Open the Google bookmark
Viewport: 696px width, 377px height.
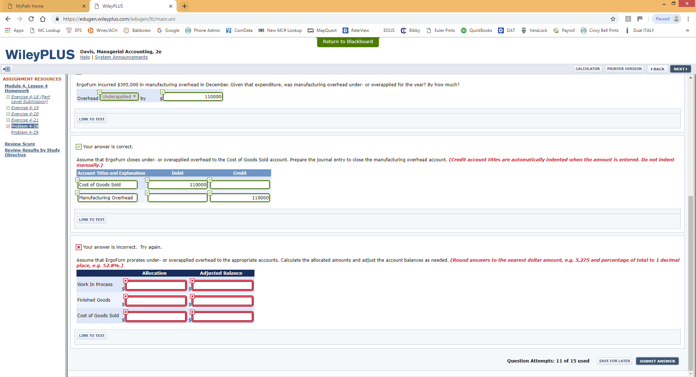point(168,30)
